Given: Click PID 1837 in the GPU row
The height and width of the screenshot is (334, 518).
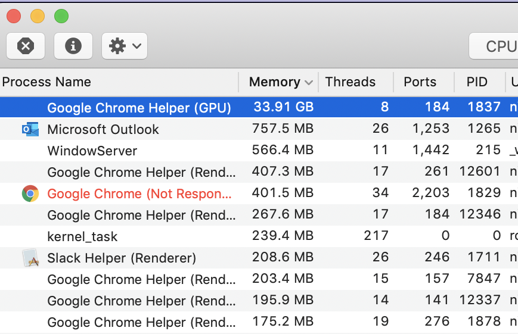Looking at the screenshot, I should [484, 107].
